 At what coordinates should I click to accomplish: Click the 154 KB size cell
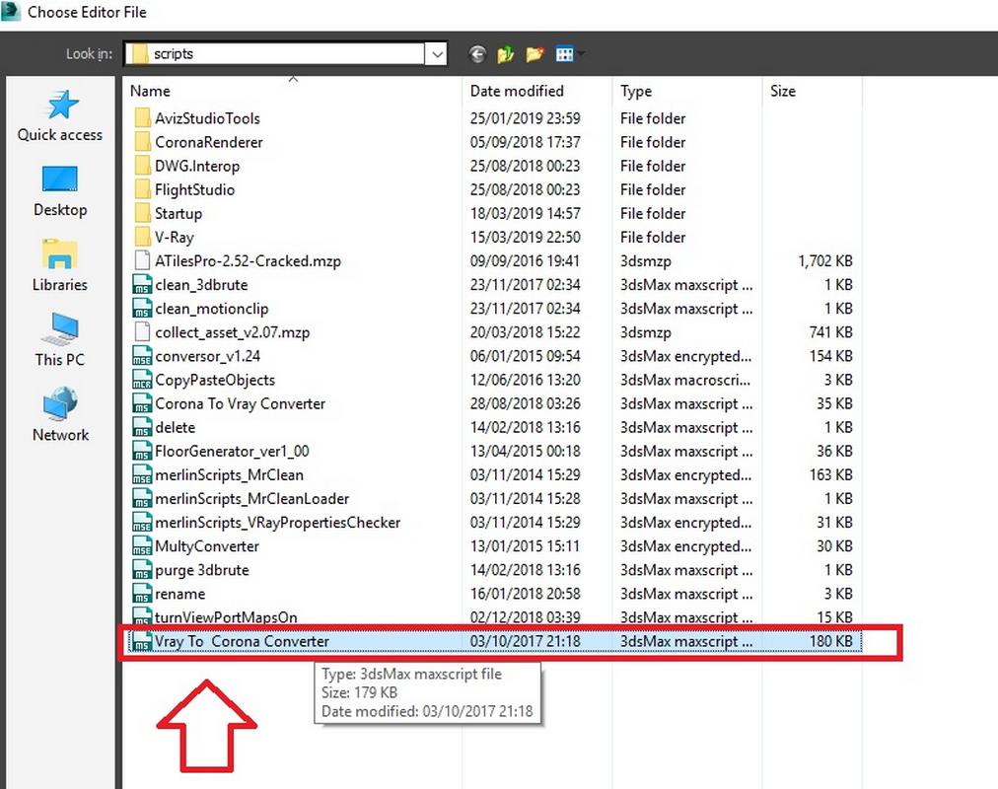click(x=830, y=356)
